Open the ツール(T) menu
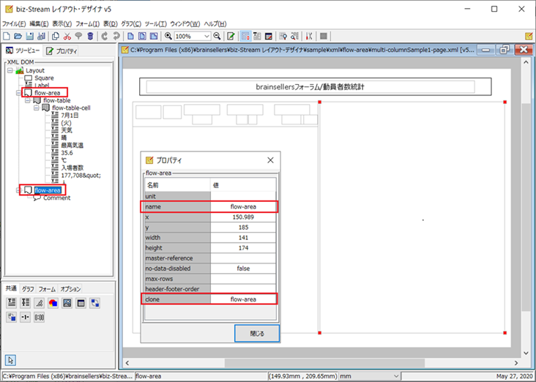Screen dimensions: 536x382 tap(155, 24)
